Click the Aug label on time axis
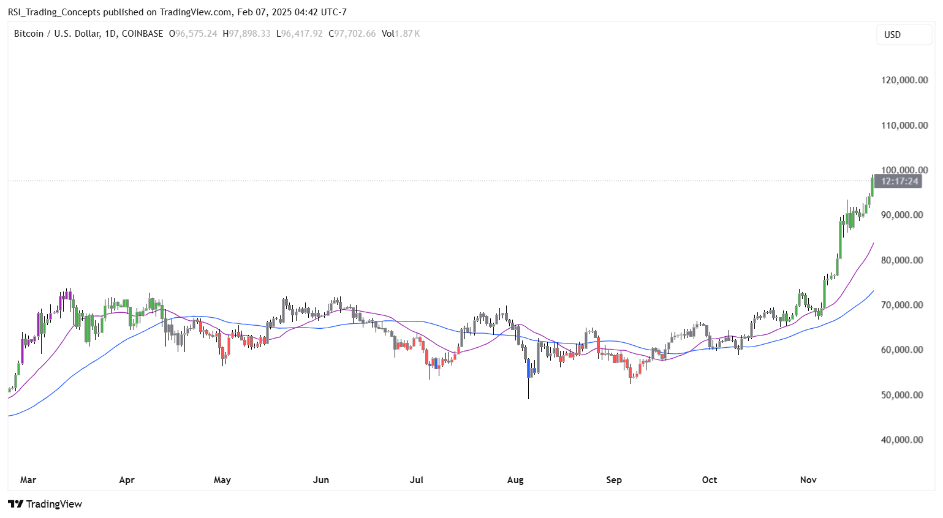The height and width of the screenshot is (518, 943). [x=515, y=480]
